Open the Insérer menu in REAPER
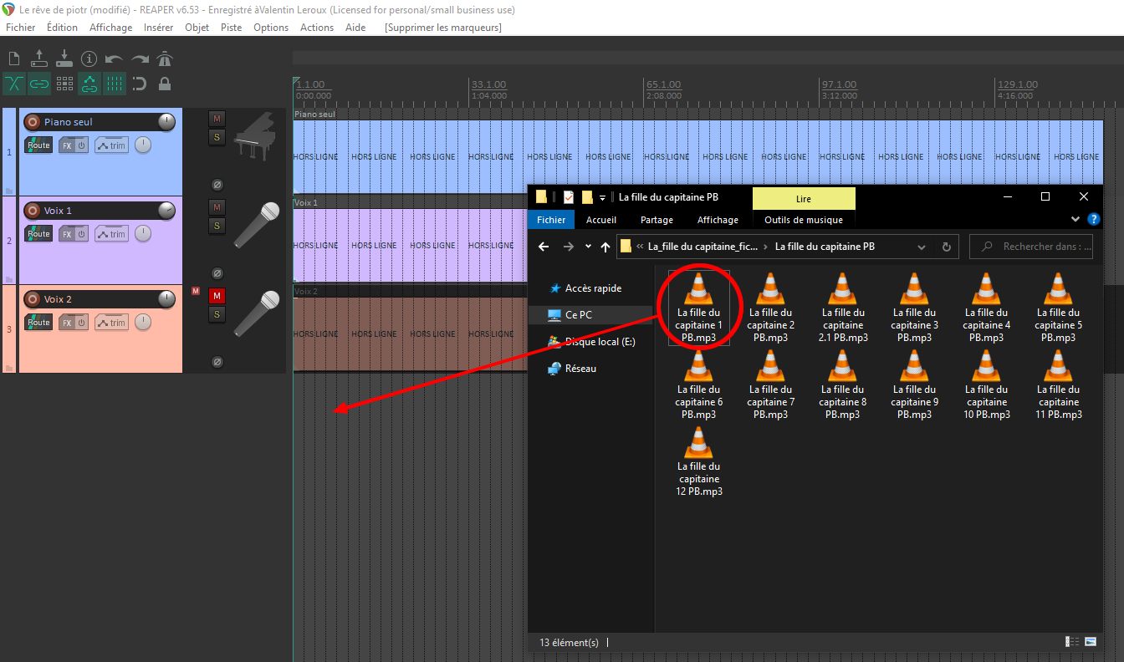The image size is (1124, 662). [158, 28]
